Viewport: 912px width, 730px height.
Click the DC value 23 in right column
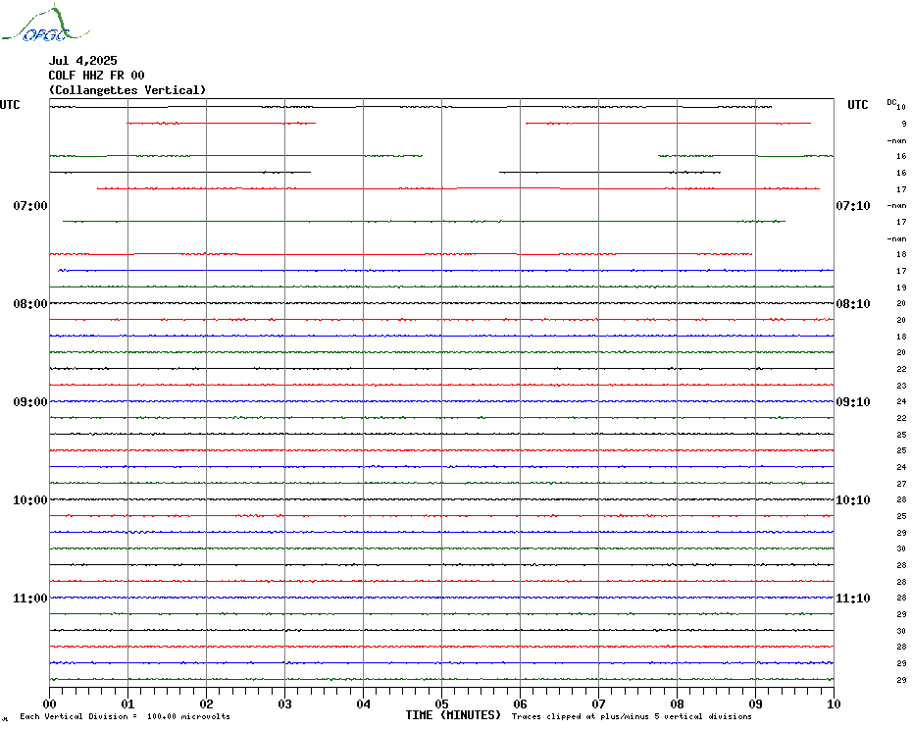coord(901,386)
